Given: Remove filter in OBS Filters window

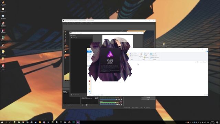Looking at the screenshot, I should (74, 95).
